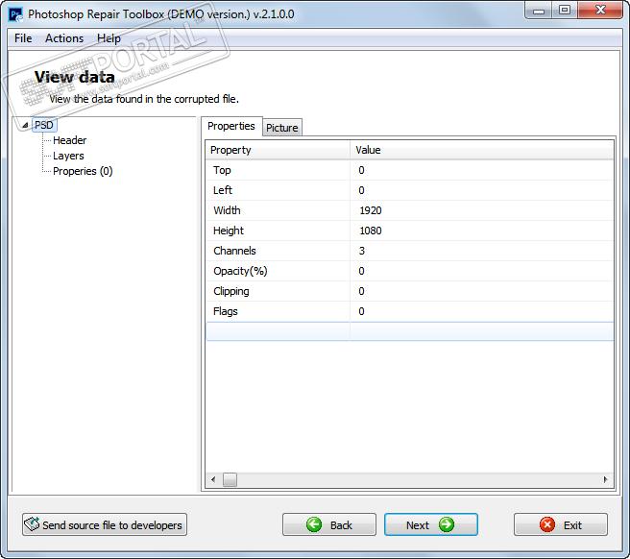Click Send source file to developers button
630x559 pixels.
105,524
